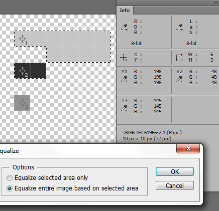This screenshot has width=219, height=211.
Task: Click the 'sRGB IEC61966-2.1 (8bpc)' profile text
Action: pyautogui.click(x=152, y=133)
